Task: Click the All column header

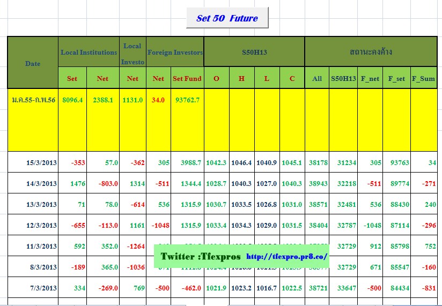Action: pos(317,78)
